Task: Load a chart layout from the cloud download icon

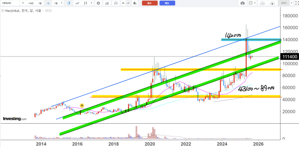Action: 263,3
